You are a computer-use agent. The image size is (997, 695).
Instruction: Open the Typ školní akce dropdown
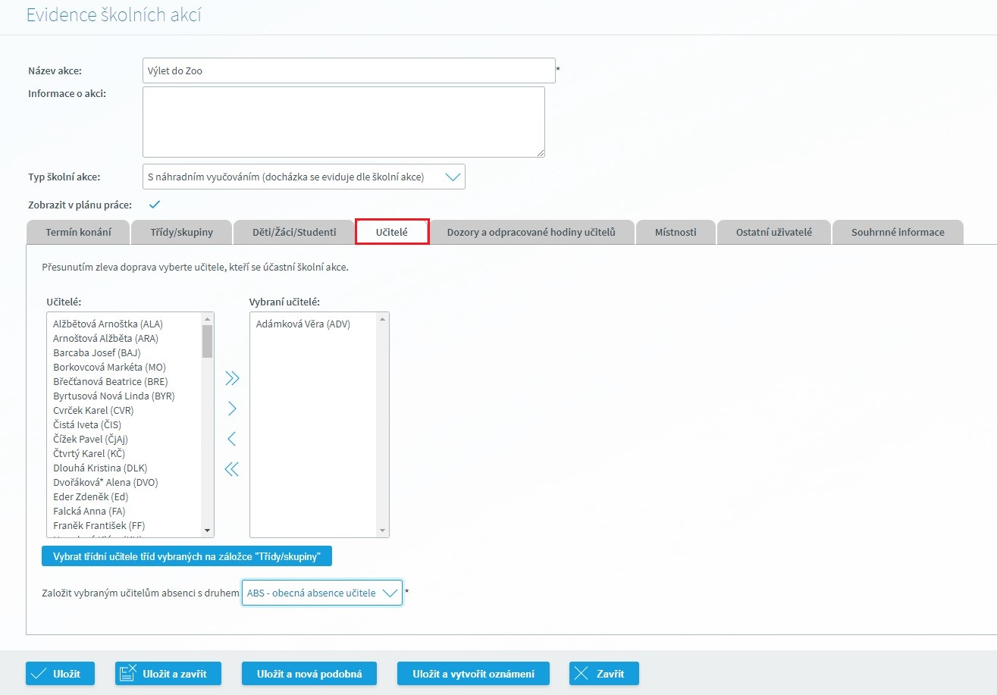tap(303, 177)
